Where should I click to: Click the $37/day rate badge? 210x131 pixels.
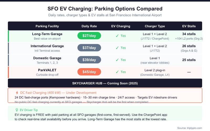point(89,48)
